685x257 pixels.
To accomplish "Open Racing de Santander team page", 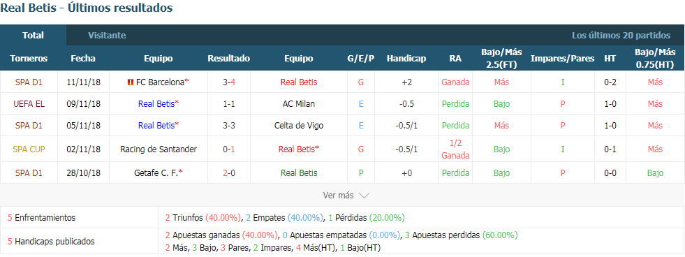I will coord(158,149).
